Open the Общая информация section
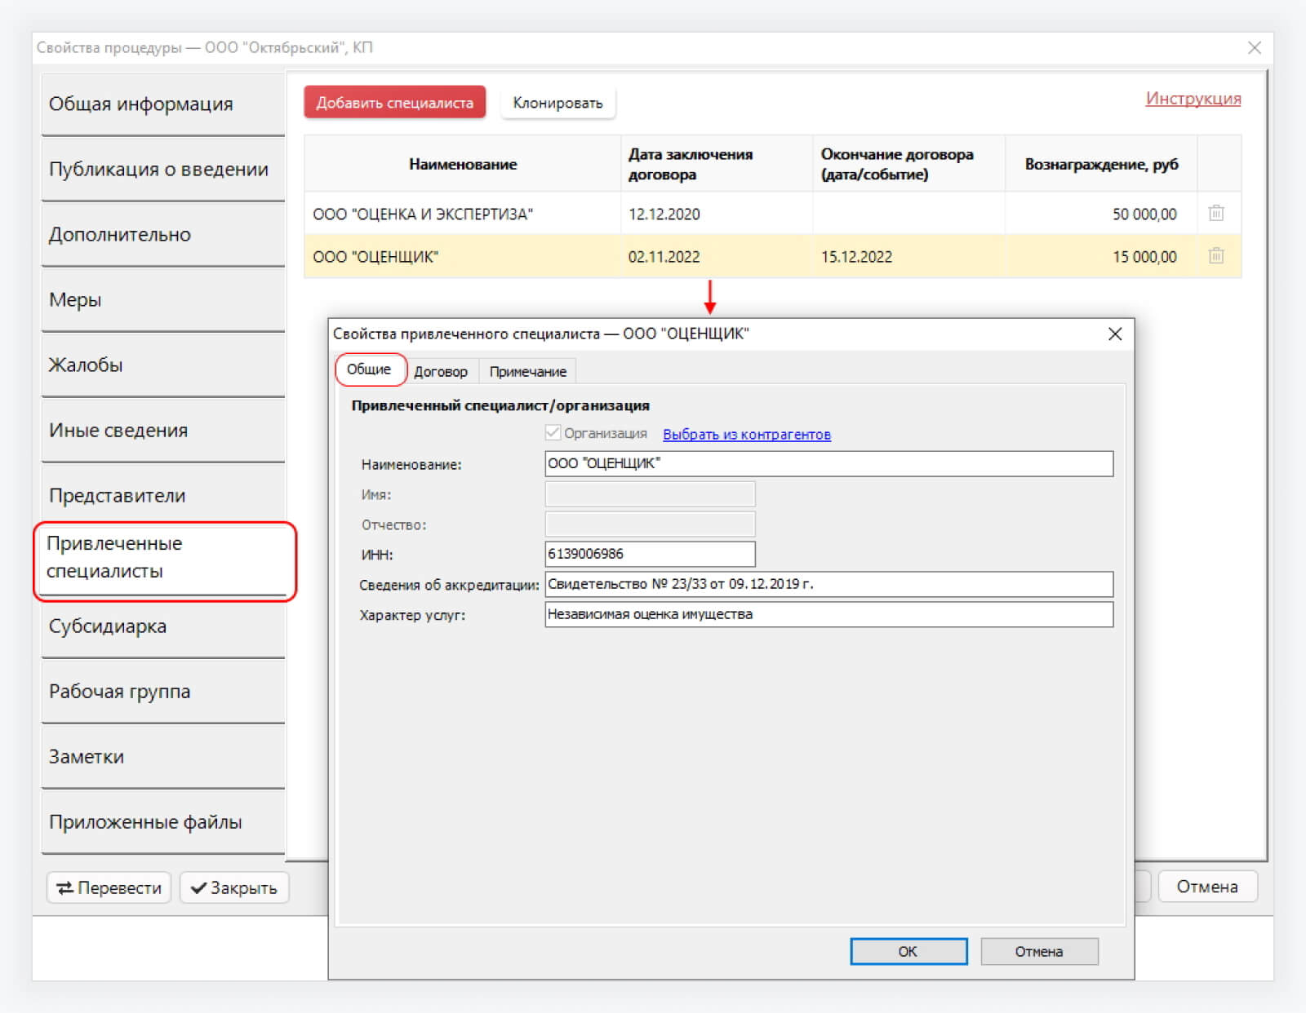 click(163, 104)
